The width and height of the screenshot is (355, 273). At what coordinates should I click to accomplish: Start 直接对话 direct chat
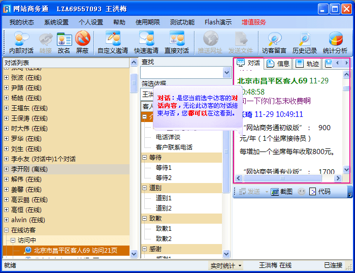point(176,42)
